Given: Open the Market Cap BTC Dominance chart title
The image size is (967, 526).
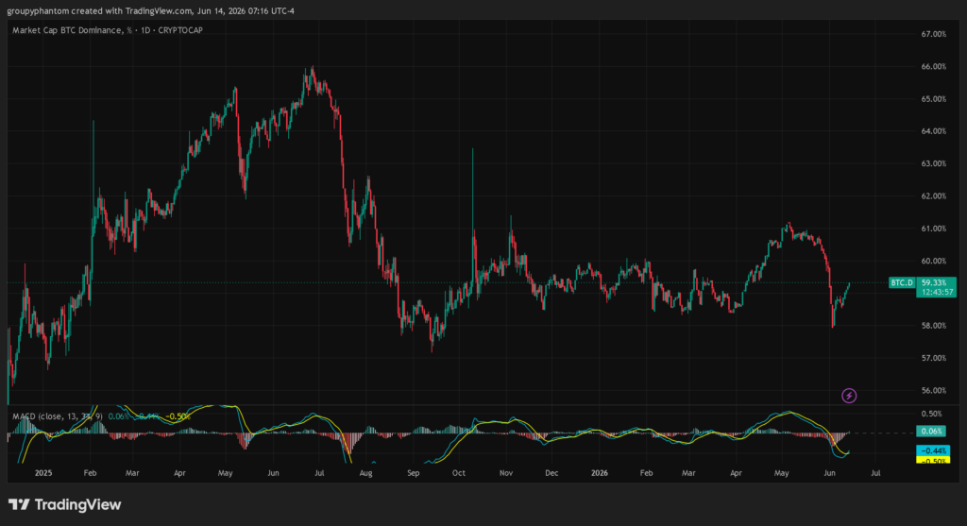Looking at the screenshot, I should coord(108,30).
